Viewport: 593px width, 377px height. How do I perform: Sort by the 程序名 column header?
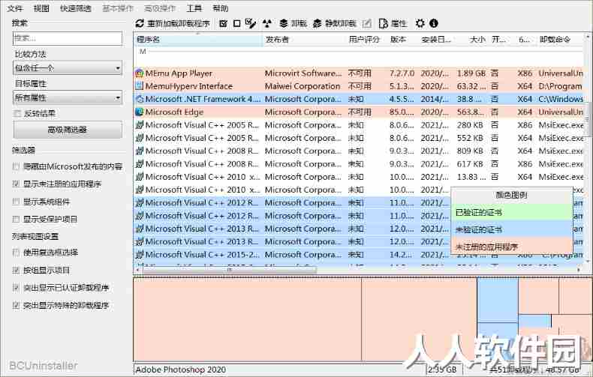(198, 39)
